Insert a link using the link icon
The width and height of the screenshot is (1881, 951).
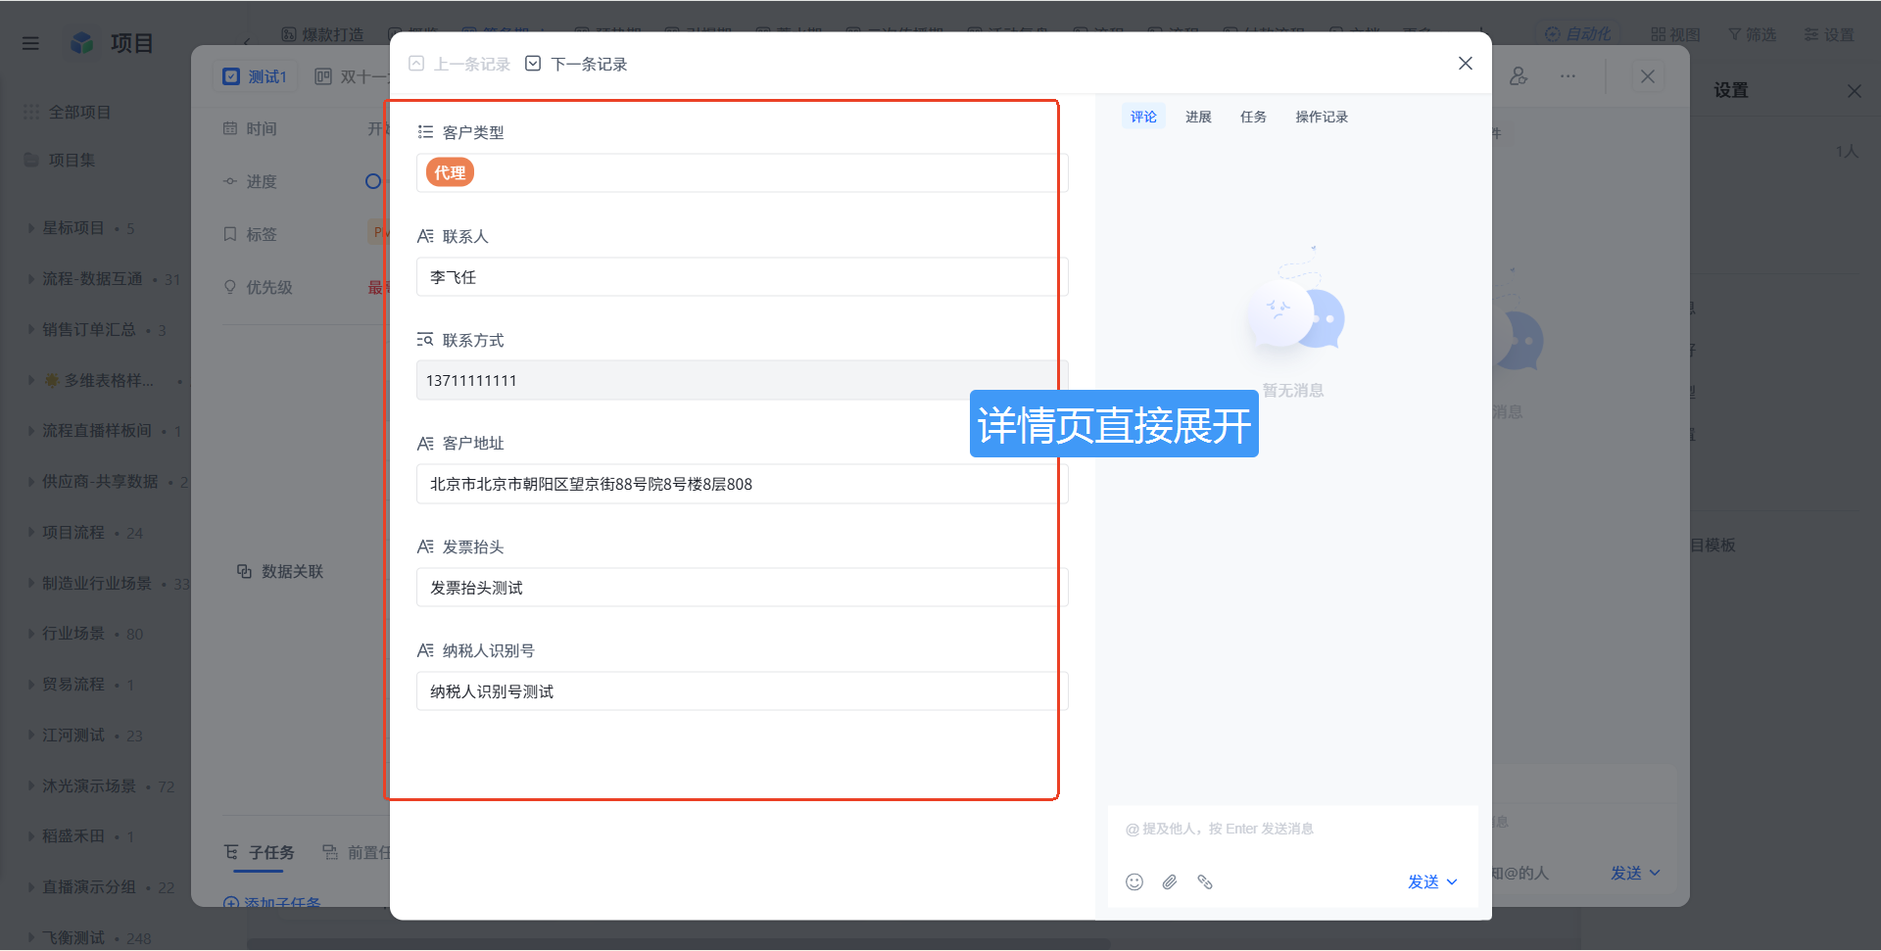point(1205,881)
